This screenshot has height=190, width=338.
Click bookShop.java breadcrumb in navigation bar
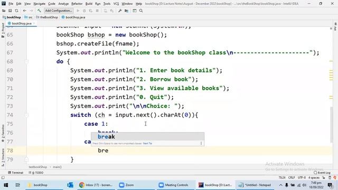[x=73, y=17]
